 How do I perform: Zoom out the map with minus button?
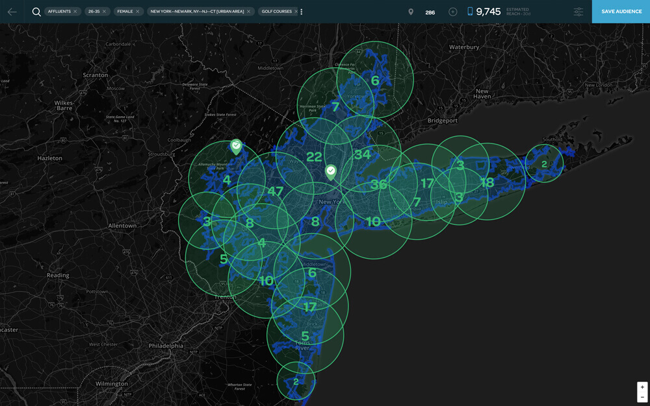click(x=642, y=397)
